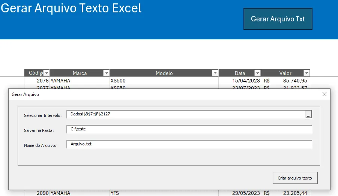
Task: Select the date cell 15/04/2023
Action: coord(240,81)
